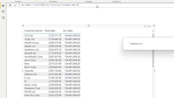Screen dimensions: 174x98
Task: Select Exact-Rx, Corp customer name
Action: click(32, 95)
